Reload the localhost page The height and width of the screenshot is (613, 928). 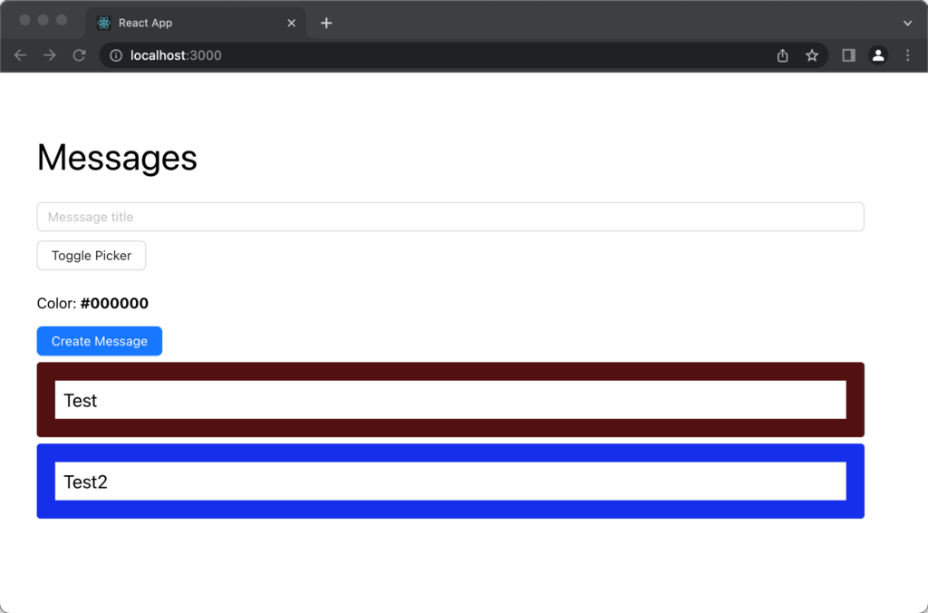[x=80, y=55]
